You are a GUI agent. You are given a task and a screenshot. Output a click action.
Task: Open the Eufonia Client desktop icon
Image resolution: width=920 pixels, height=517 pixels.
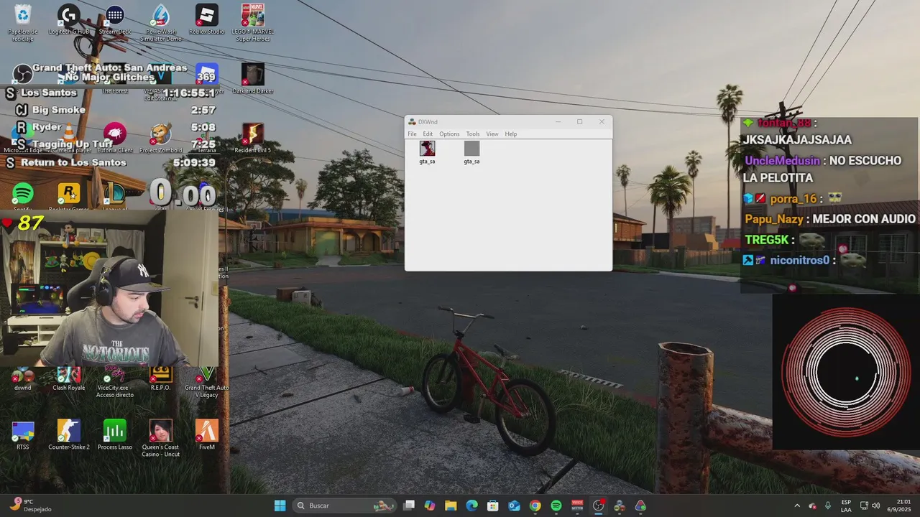(x=115, y=138)
